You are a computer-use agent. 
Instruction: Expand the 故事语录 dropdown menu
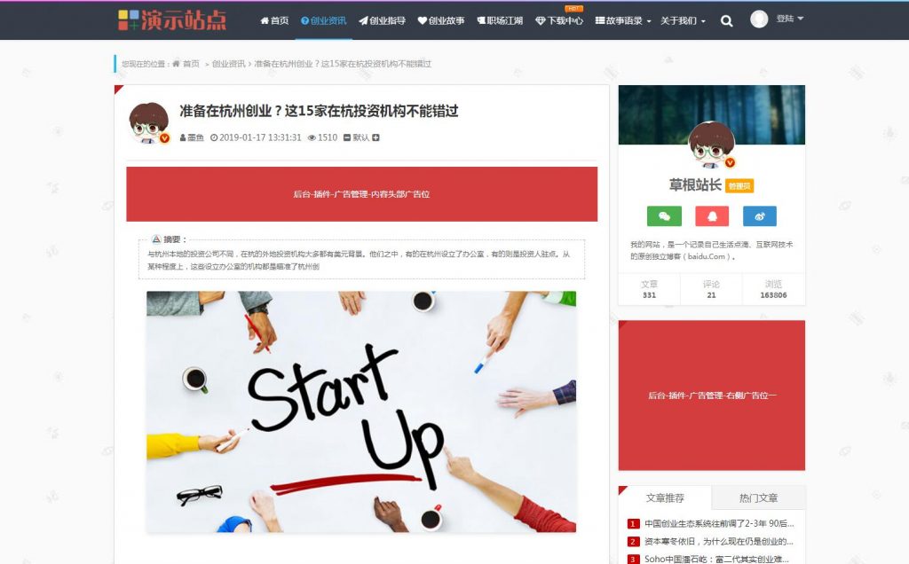[623, 21]
